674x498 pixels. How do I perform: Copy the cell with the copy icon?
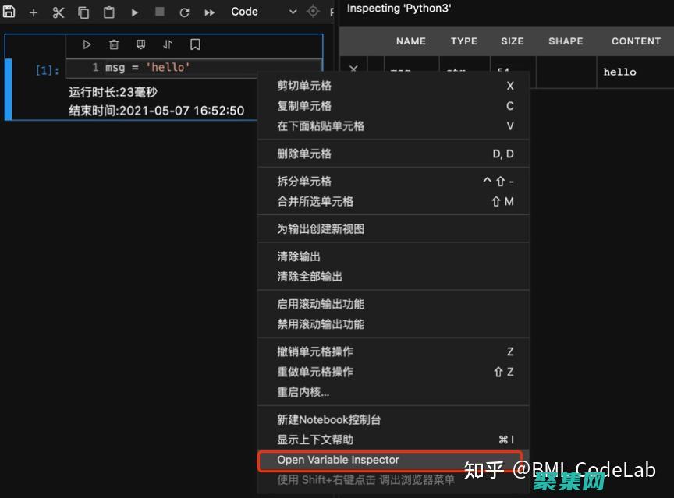click(83, 12)
